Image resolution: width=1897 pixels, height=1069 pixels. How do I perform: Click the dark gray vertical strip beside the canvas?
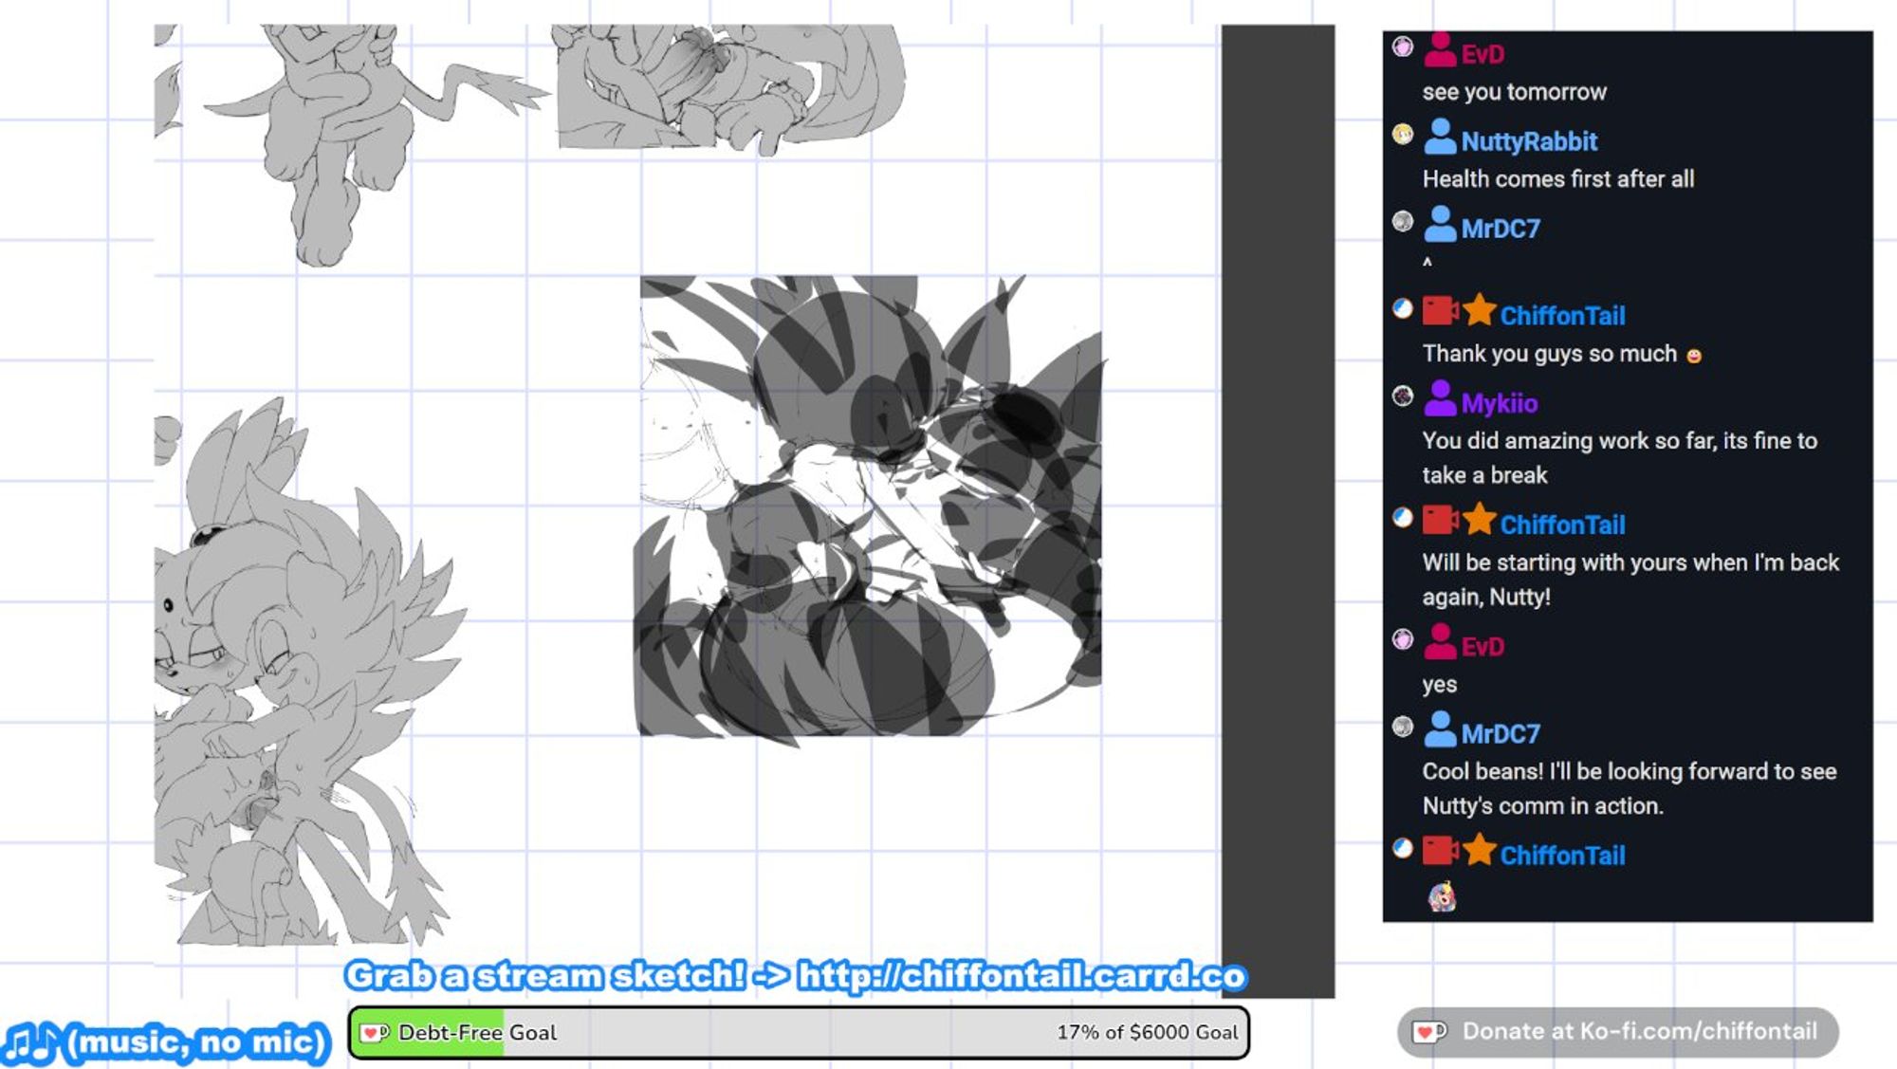tap(1278, 511)
